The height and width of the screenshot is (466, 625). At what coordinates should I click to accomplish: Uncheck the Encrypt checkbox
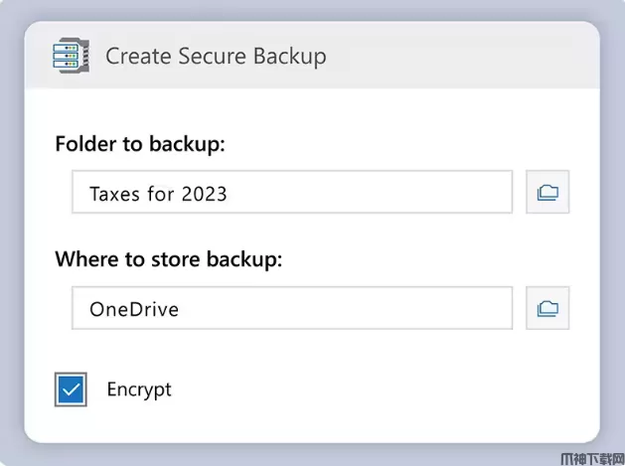[72, 389]
